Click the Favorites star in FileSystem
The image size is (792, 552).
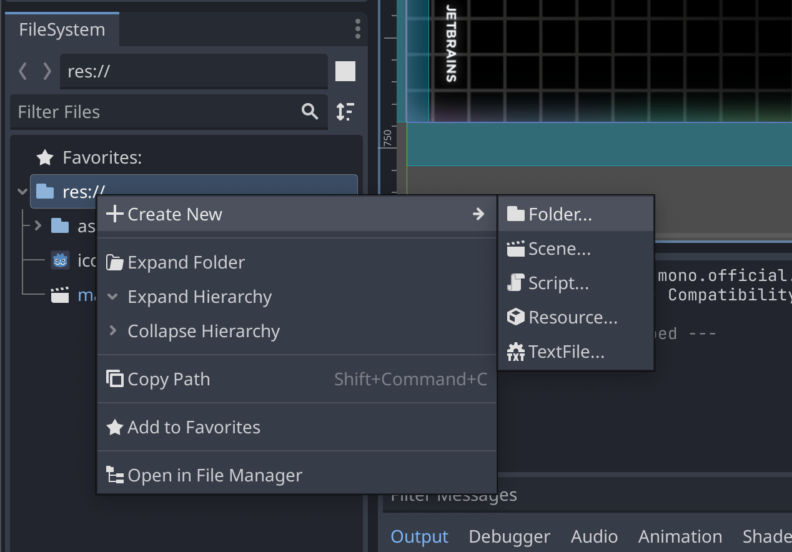tap(44, 157)
